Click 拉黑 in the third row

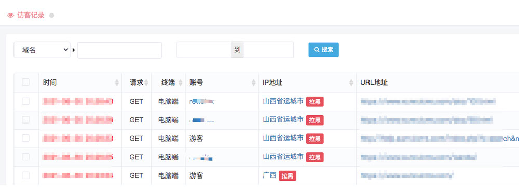click(315, 139)
